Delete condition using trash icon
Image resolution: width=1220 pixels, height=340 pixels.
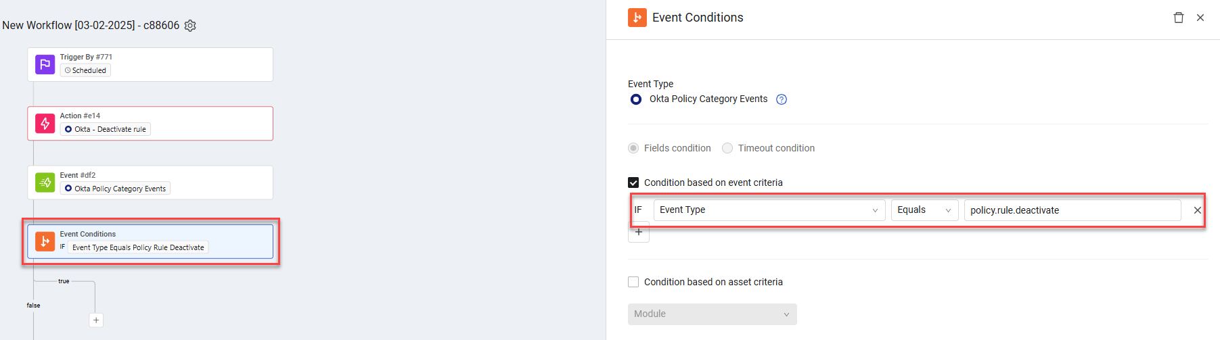1178,18
